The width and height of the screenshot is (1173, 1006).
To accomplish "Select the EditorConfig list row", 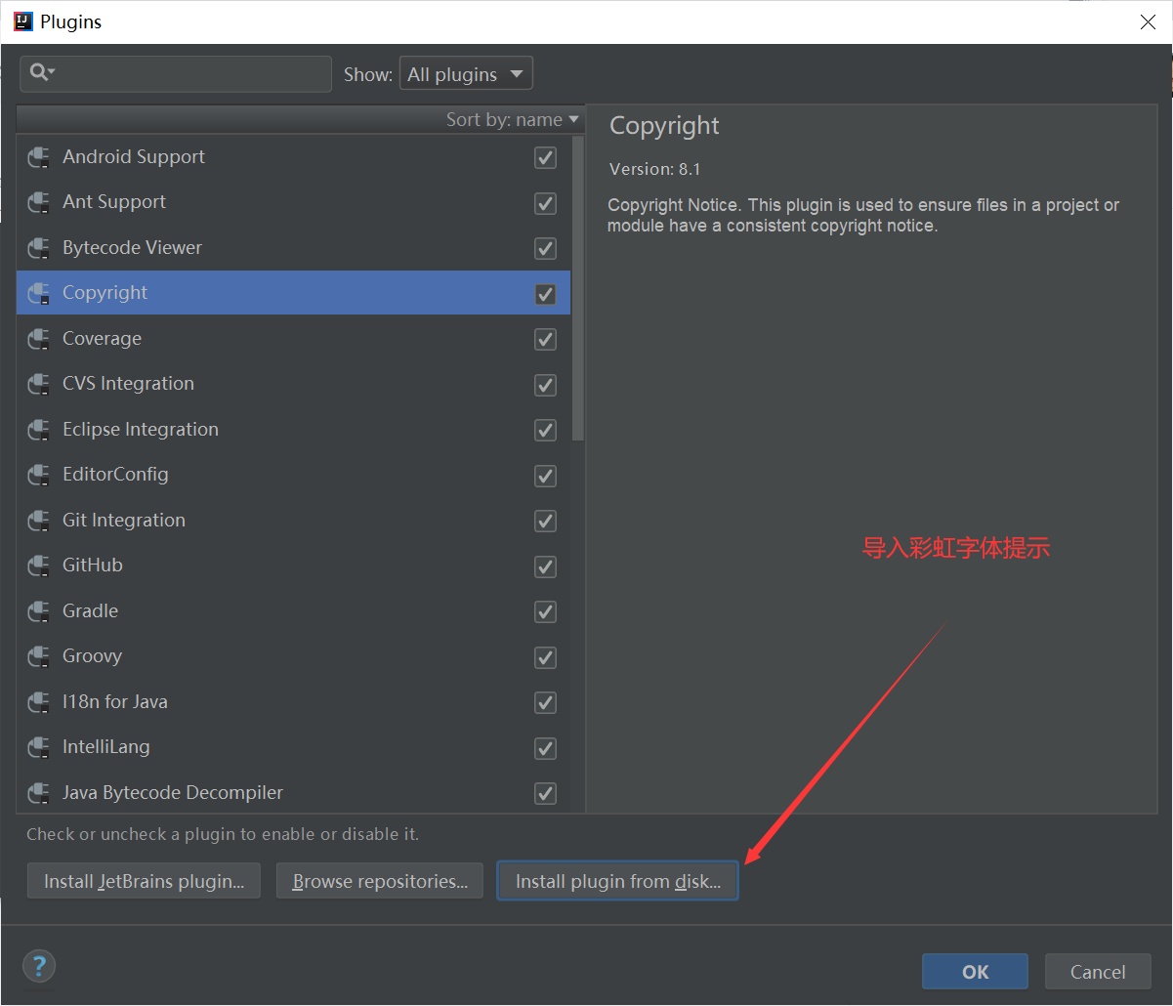I will coord(293,476).
